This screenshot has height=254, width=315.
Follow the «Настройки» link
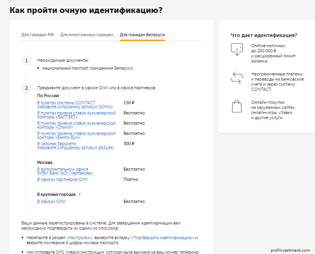point(80,238)
